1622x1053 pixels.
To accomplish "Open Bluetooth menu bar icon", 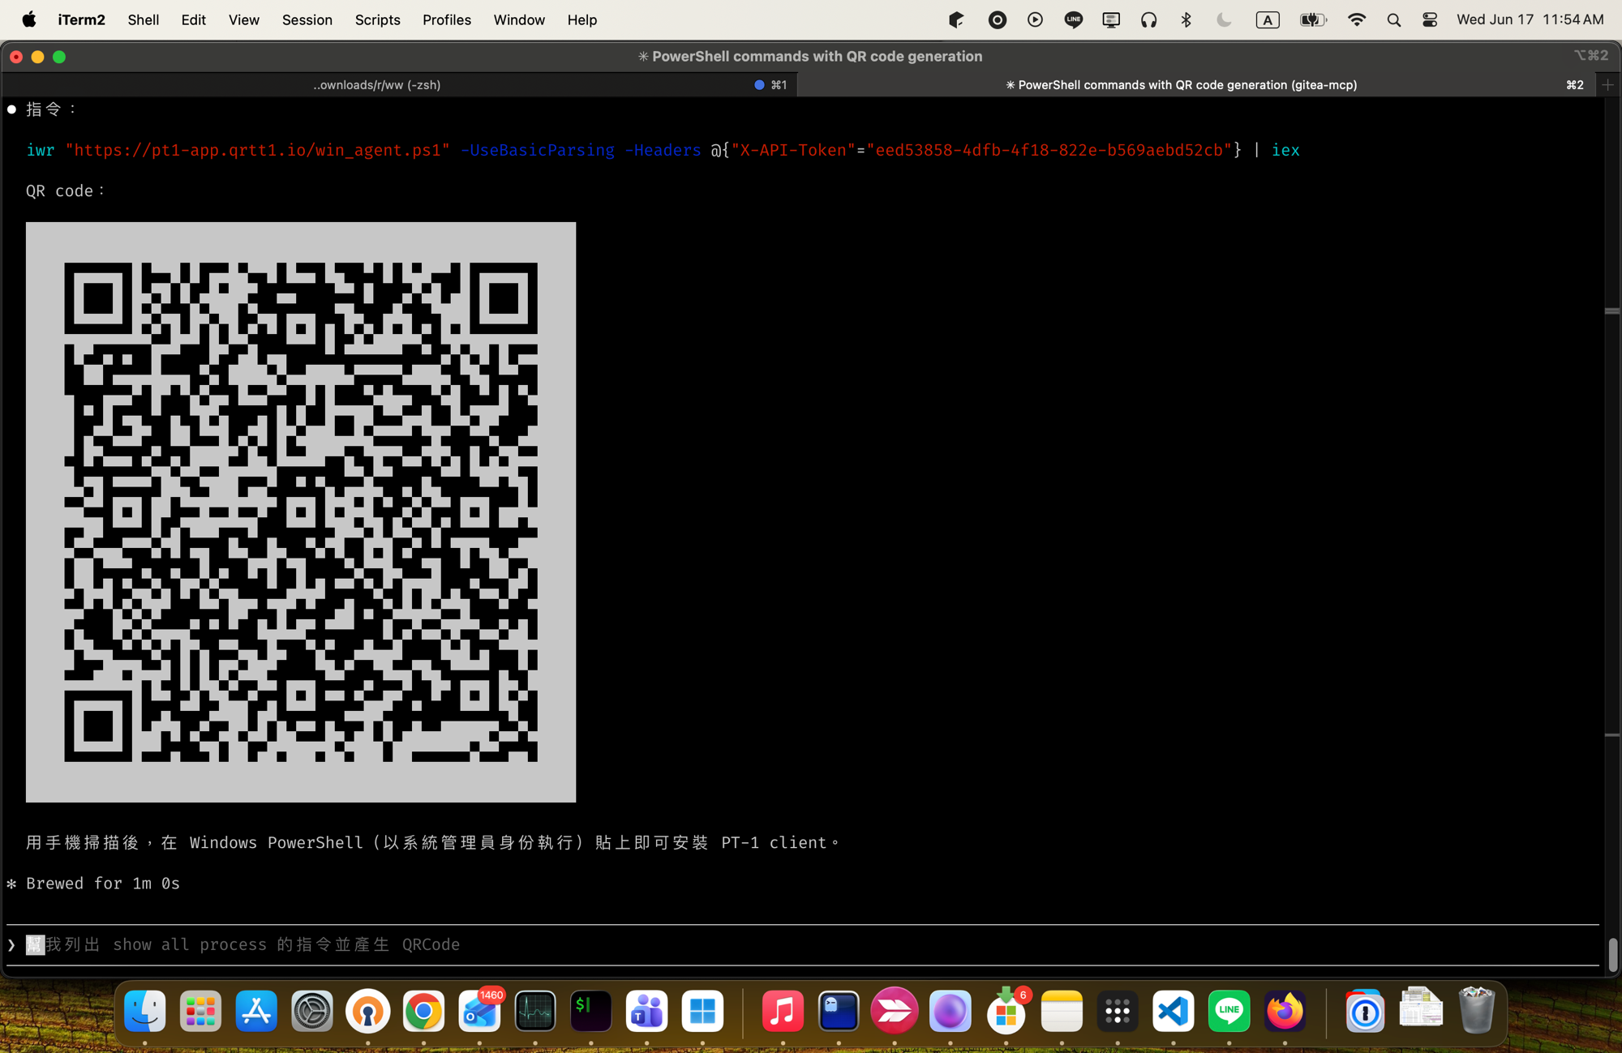I will click(1186, 19).
